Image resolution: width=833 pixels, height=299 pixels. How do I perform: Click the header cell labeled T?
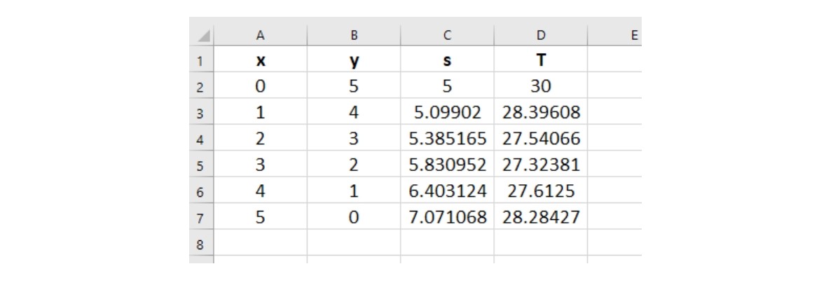[541, 61]
